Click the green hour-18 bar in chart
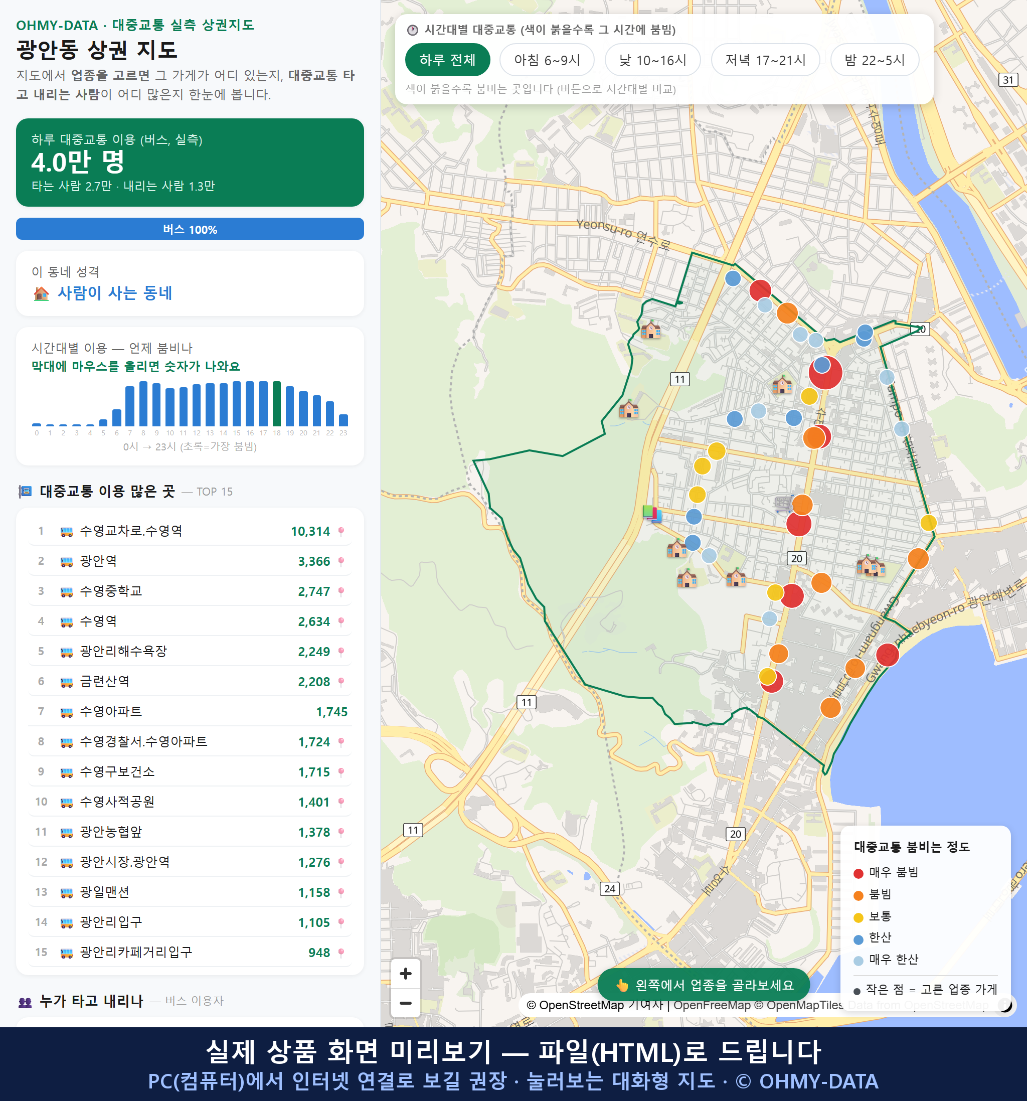This screenshot has width=1027, height=1101. [276, 403]
